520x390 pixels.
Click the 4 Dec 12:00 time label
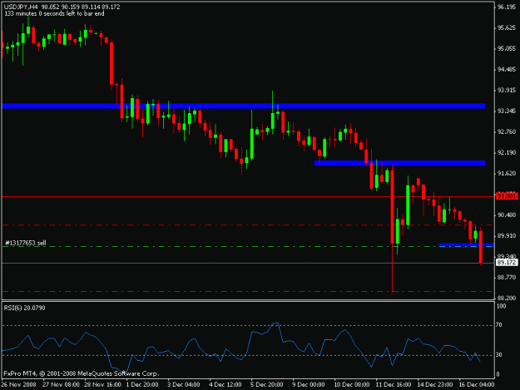[x=225, y=384]
